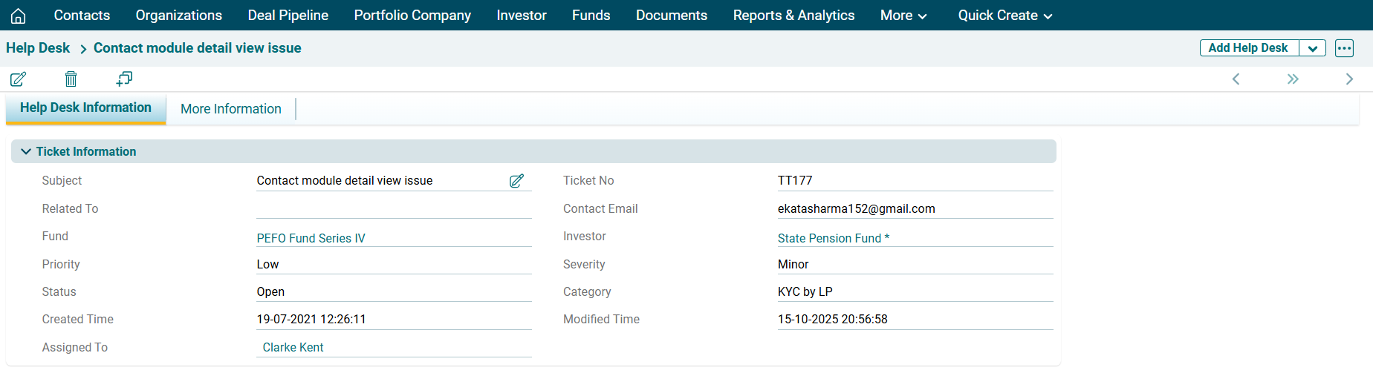Click the edit record pencil icon
The image size is (1373, 373).
(19, 79)
